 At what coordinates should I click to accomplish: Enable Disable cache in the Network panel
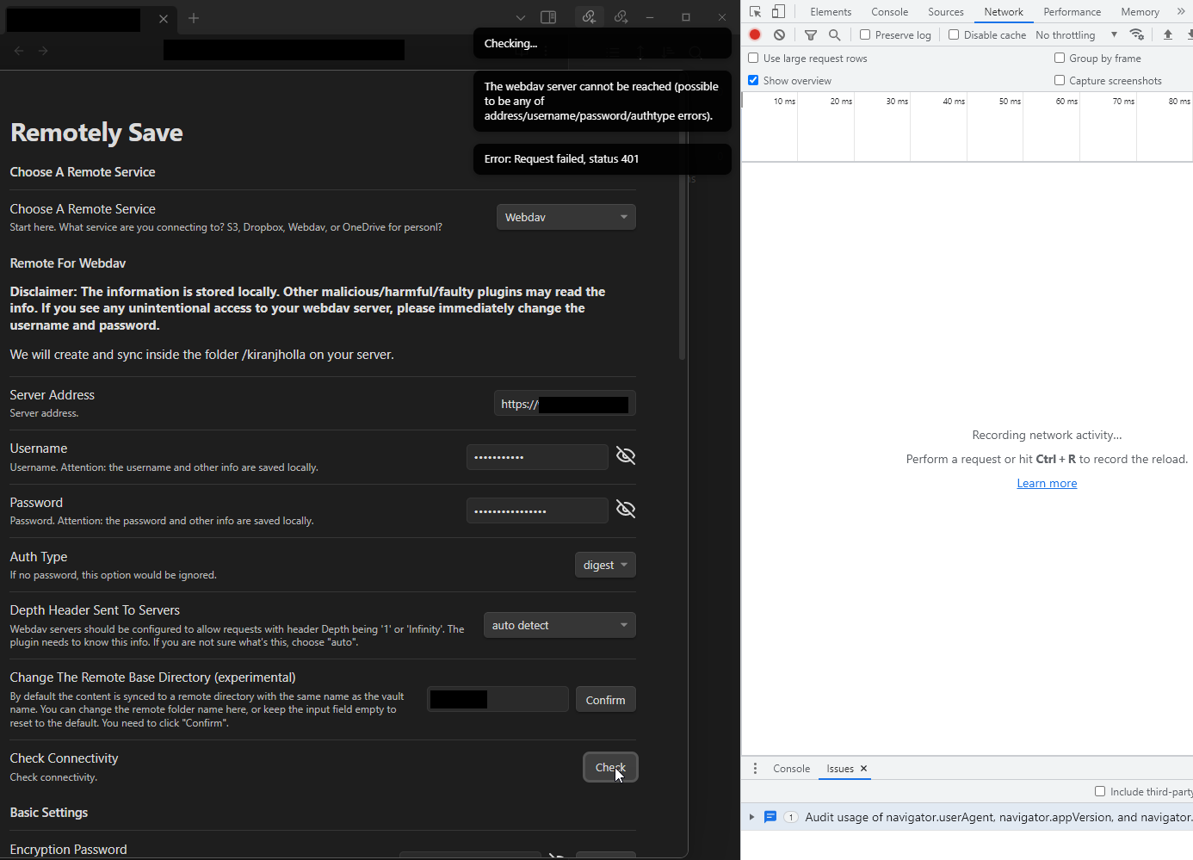pos(953,34)
